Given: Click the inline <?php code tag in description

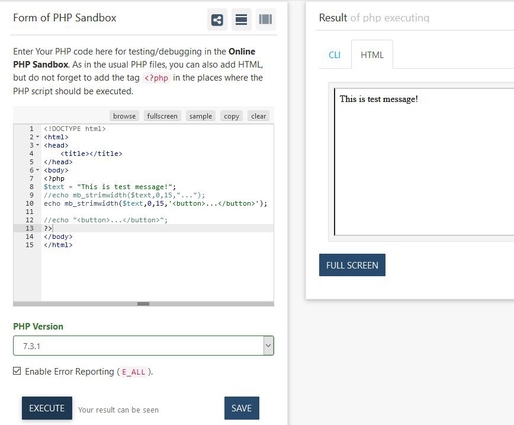Looking at the screenshot, I should click(156, 78).
